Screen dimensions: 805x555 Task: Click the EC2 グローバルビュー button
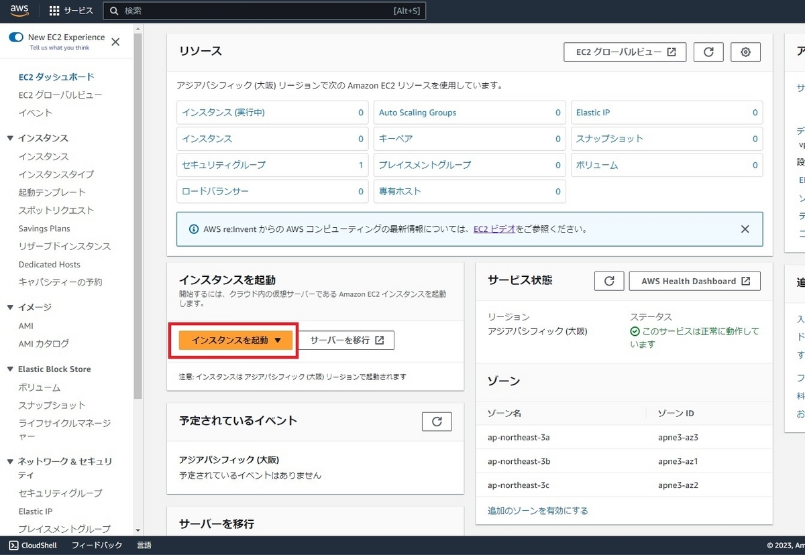[x=625, y=52]
